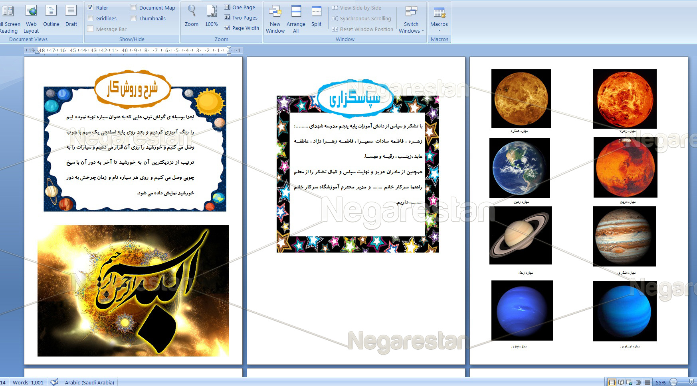Click the Venus orange planet image

[x=625, y=99]
